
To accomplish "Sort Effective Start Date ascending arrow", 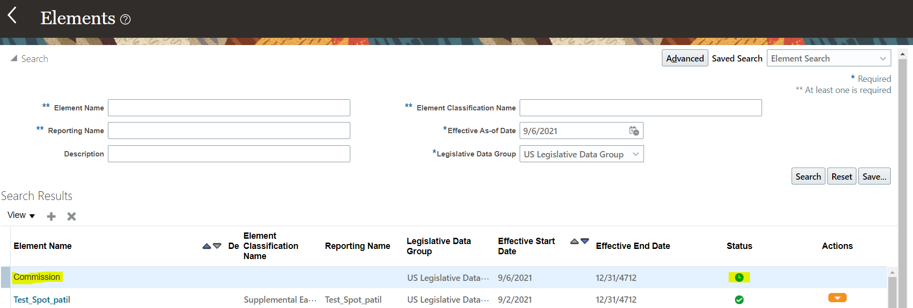I will point(574,241).
